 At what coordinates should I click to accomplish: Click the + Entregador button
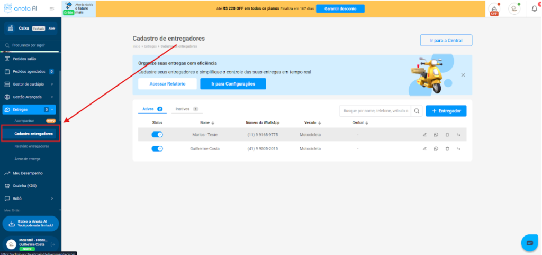click(446, 111)
